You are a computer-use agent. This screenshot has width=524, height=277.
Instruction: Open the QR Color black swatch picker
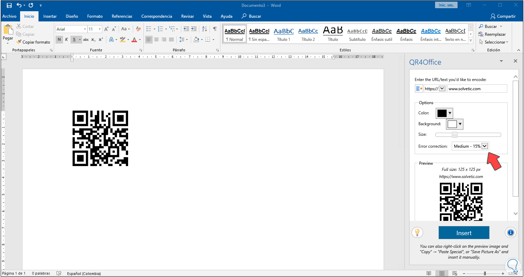tap(445, 113)
